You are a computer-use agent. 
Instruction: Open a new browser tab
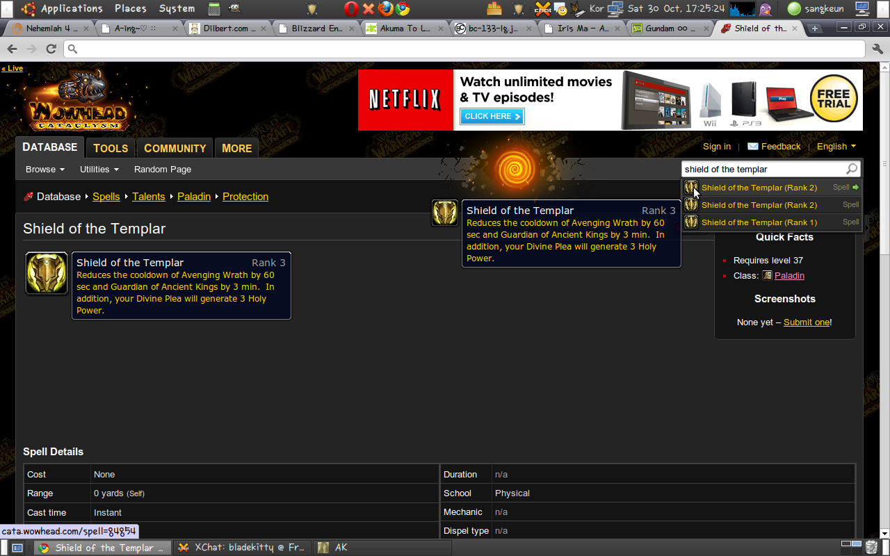[815, 28]
